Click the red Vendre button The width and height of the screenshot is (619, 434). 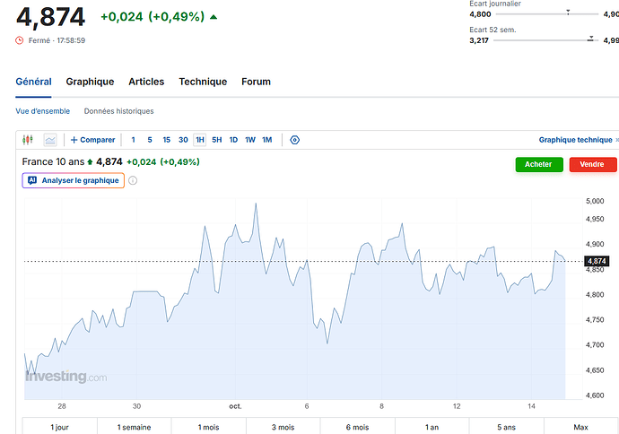(x=593, y=164)
